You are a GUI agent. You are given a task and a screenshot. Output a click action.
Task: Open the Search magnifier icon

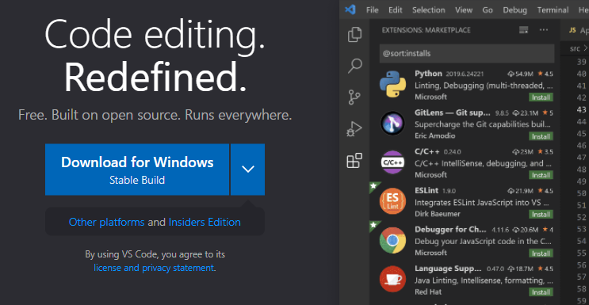click(x=354, y=66)
